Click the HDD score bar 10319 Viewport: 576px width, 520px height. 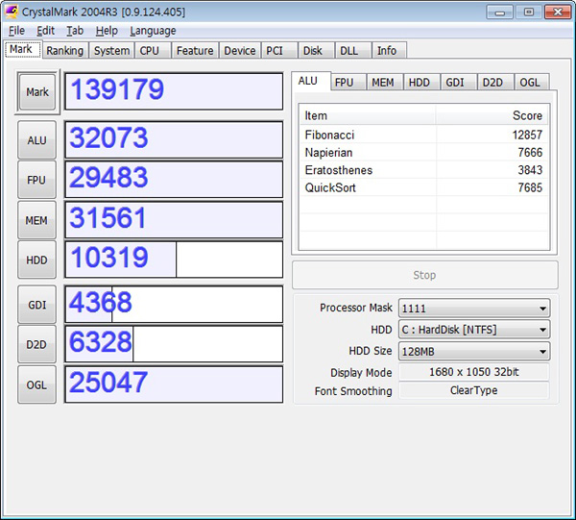[x=174, y=260]
